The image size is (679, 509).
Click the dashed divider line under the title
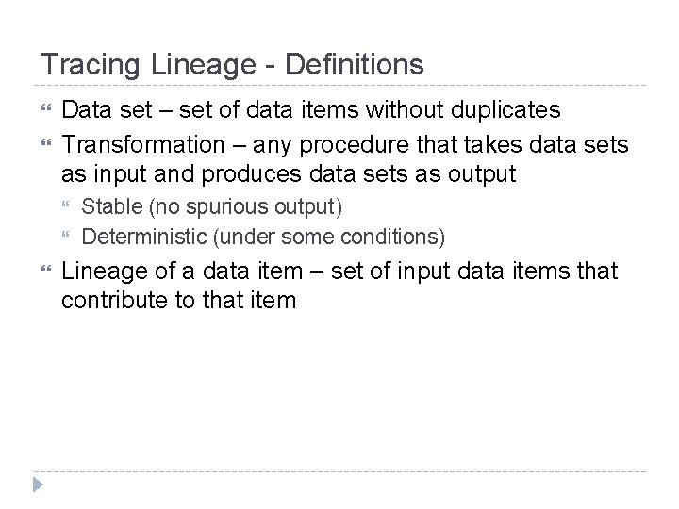[339, 86]
